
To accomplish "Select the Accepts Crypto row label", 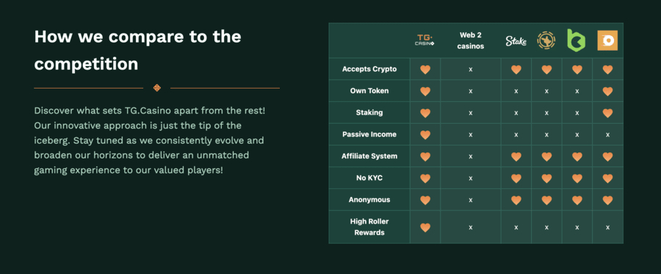I will click(x=369, y=69).
